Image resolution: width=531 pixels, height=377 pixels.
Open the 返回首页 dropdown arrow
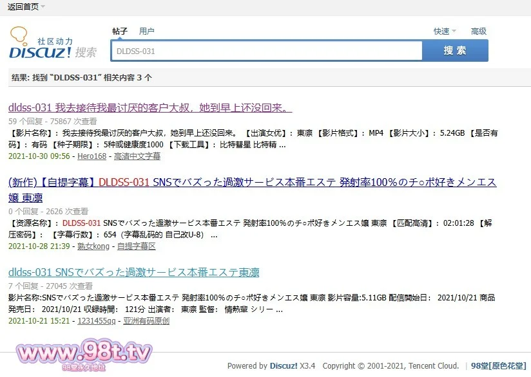[43, 7]
